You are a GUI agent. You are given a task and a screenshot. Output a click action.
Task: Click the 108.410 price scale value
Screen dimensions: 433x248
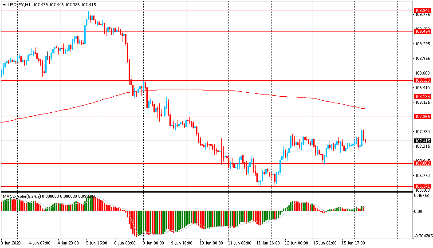click(422, 87)
